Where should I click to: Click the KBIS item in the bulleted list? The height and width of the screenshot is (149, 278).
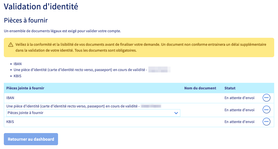(17, 76)
